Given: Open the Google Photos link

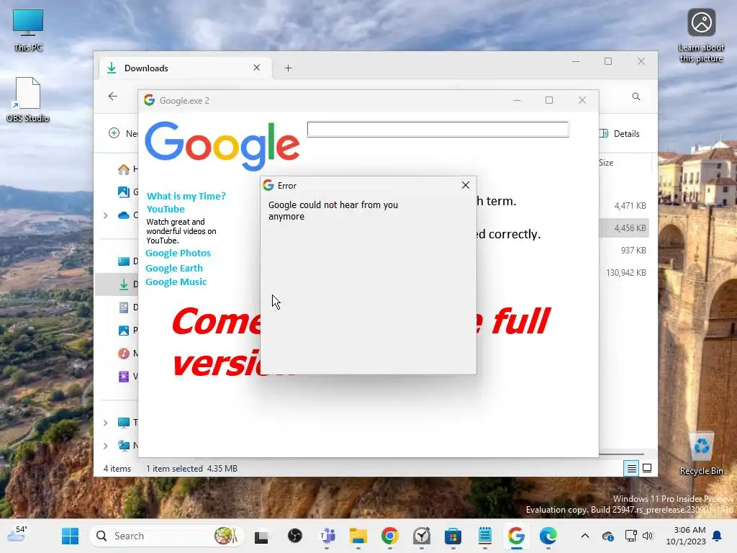Looking at the screenshot, I should click(178, 253).
